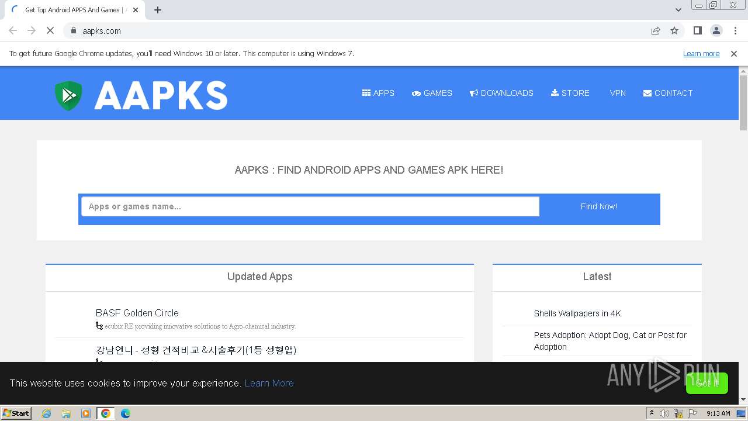Open File Explorer from taskbar
Screen dimensions: 748x421
tap(66, 413)
